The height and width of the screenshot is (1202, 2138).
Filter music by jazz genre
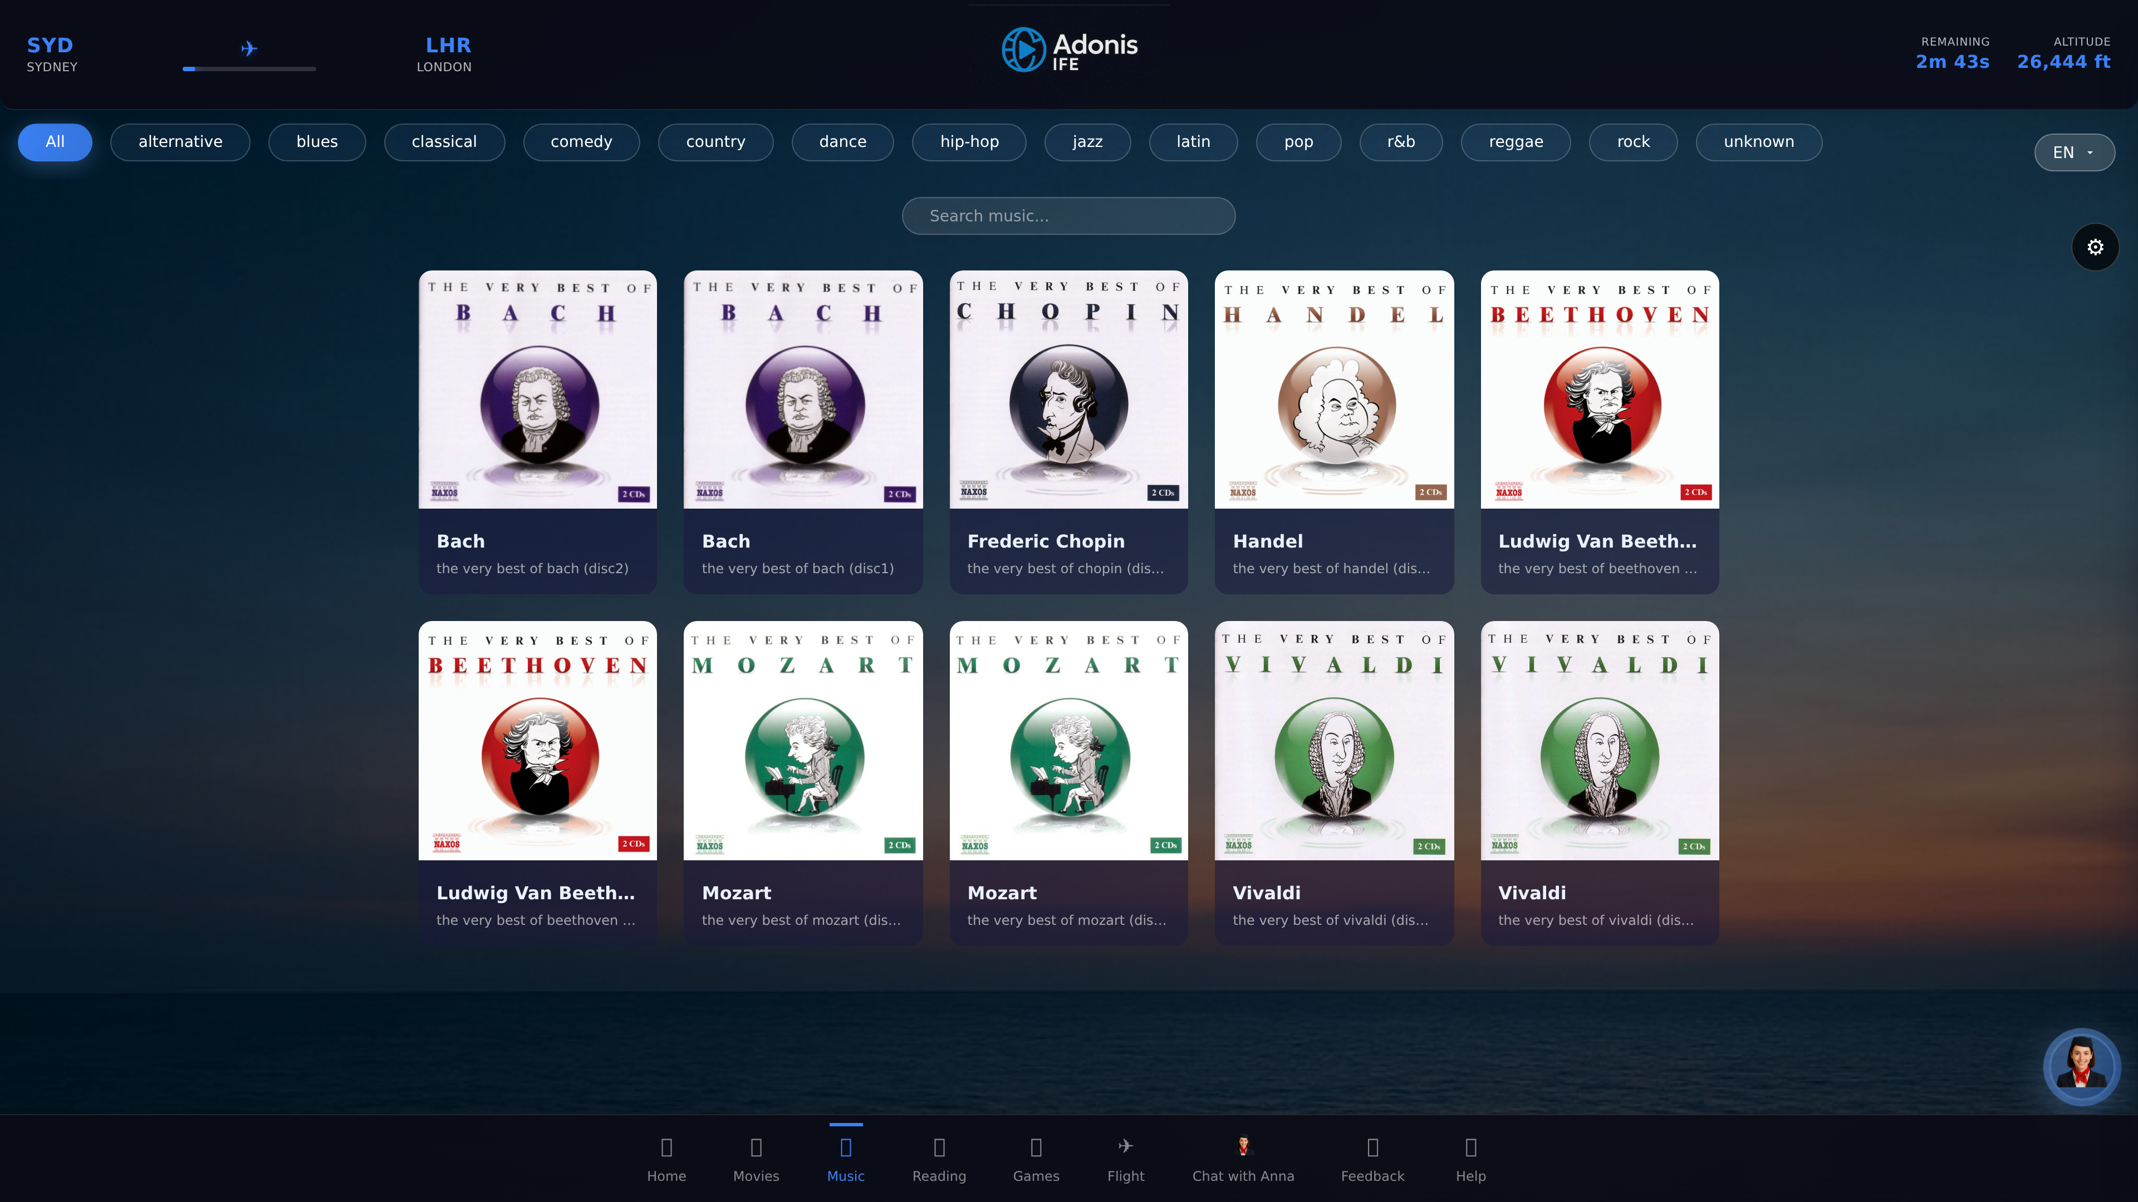click(1087, 142)
